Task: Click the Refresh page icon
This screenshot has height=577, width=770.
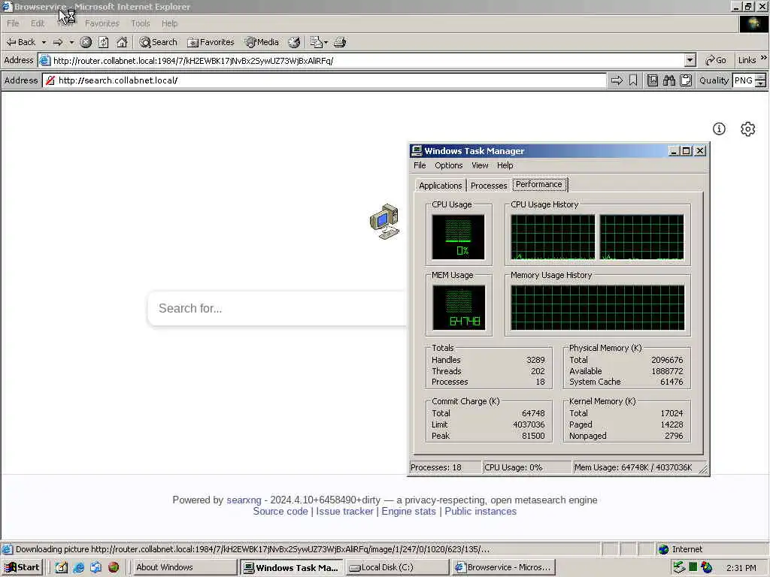Action: (x=104, y=42)
